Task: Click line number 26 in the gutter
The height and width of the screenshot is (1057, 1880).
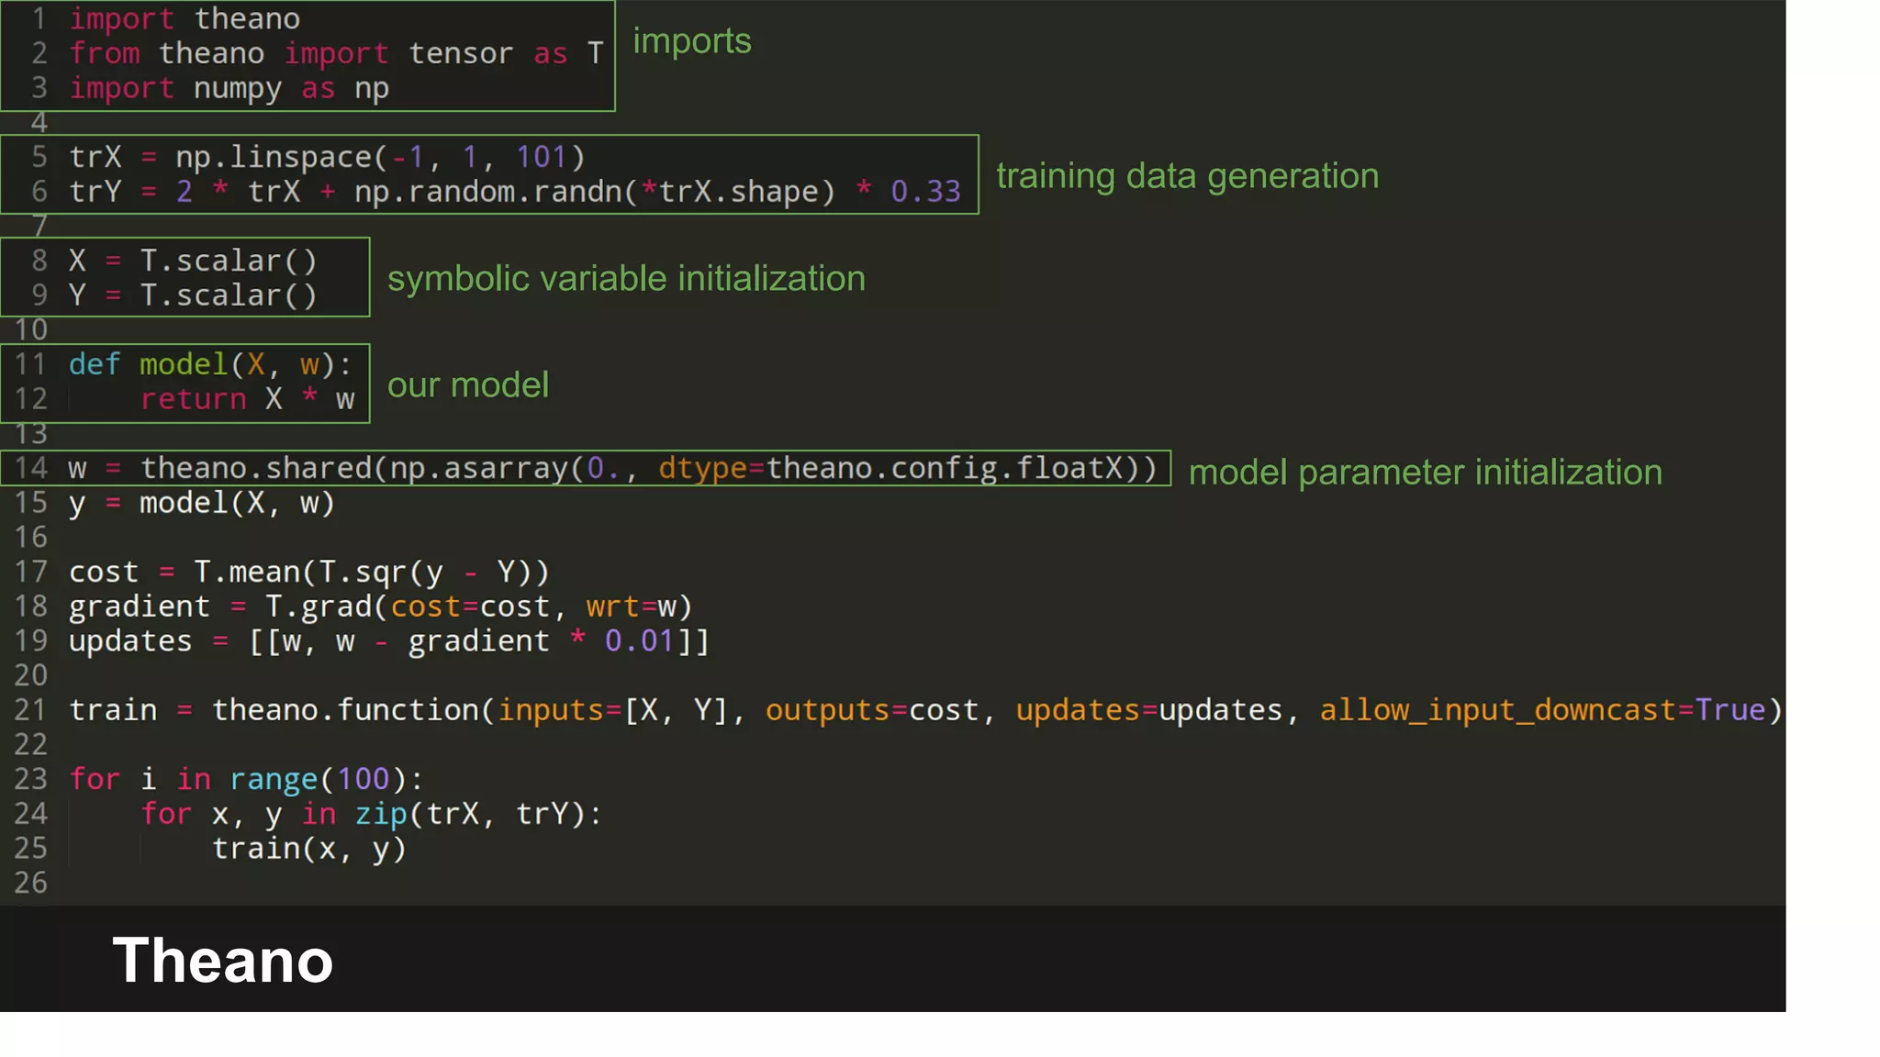Action: coord(30,884)
